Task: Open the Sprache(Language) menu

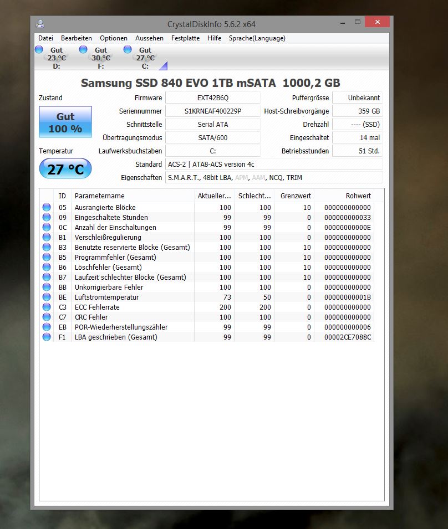Action: (257, 38)
